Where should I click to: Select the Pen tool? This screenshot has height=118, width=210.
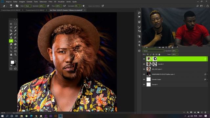[15, 48]
